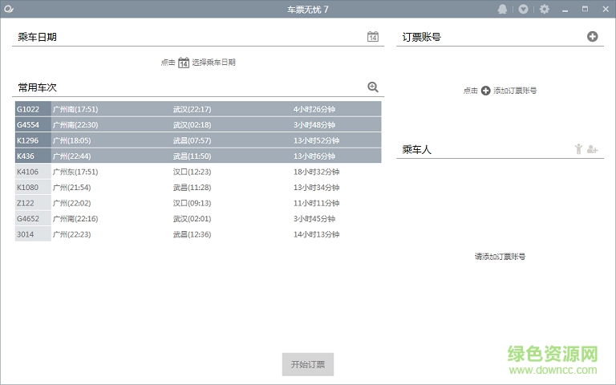
Task: Maximize the 车票无忧 window
Action: pos(585,9)
